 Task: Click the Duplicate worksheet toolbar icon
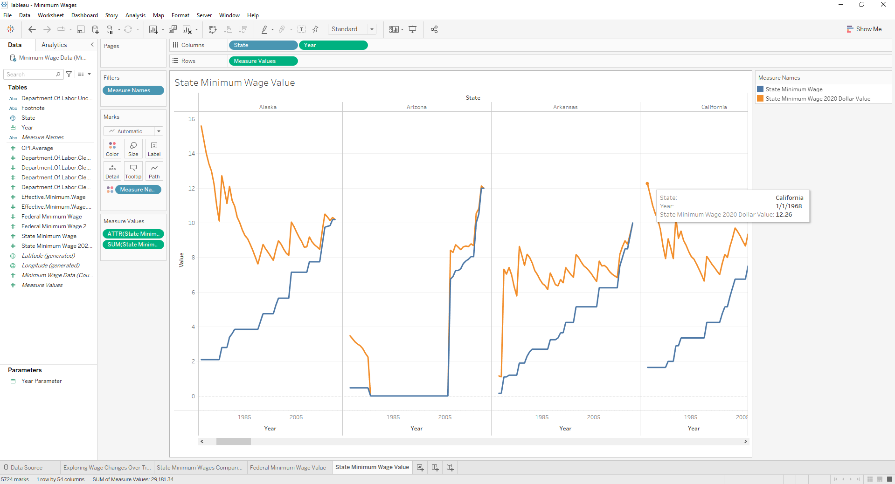[x=173, y=29]
